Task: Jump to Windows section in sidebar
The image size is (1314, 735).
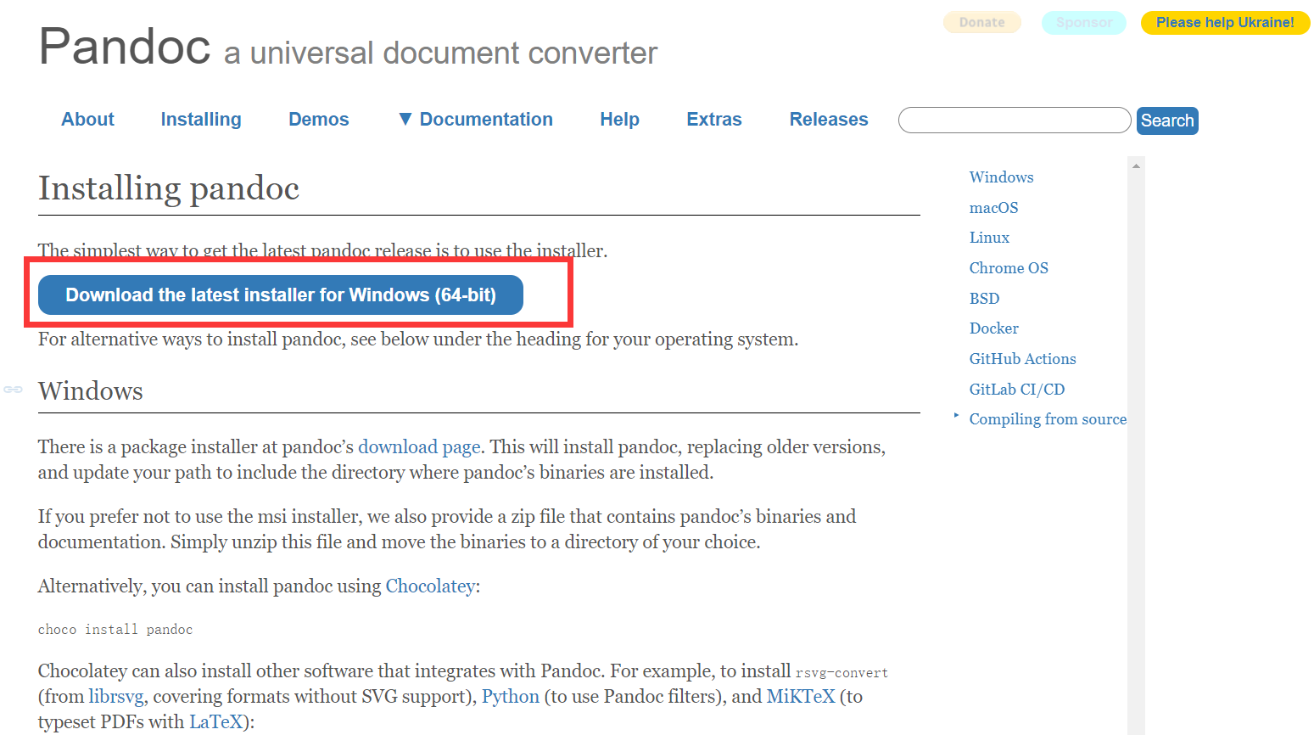Action: pyautogui.click(x=1001, y=177)
